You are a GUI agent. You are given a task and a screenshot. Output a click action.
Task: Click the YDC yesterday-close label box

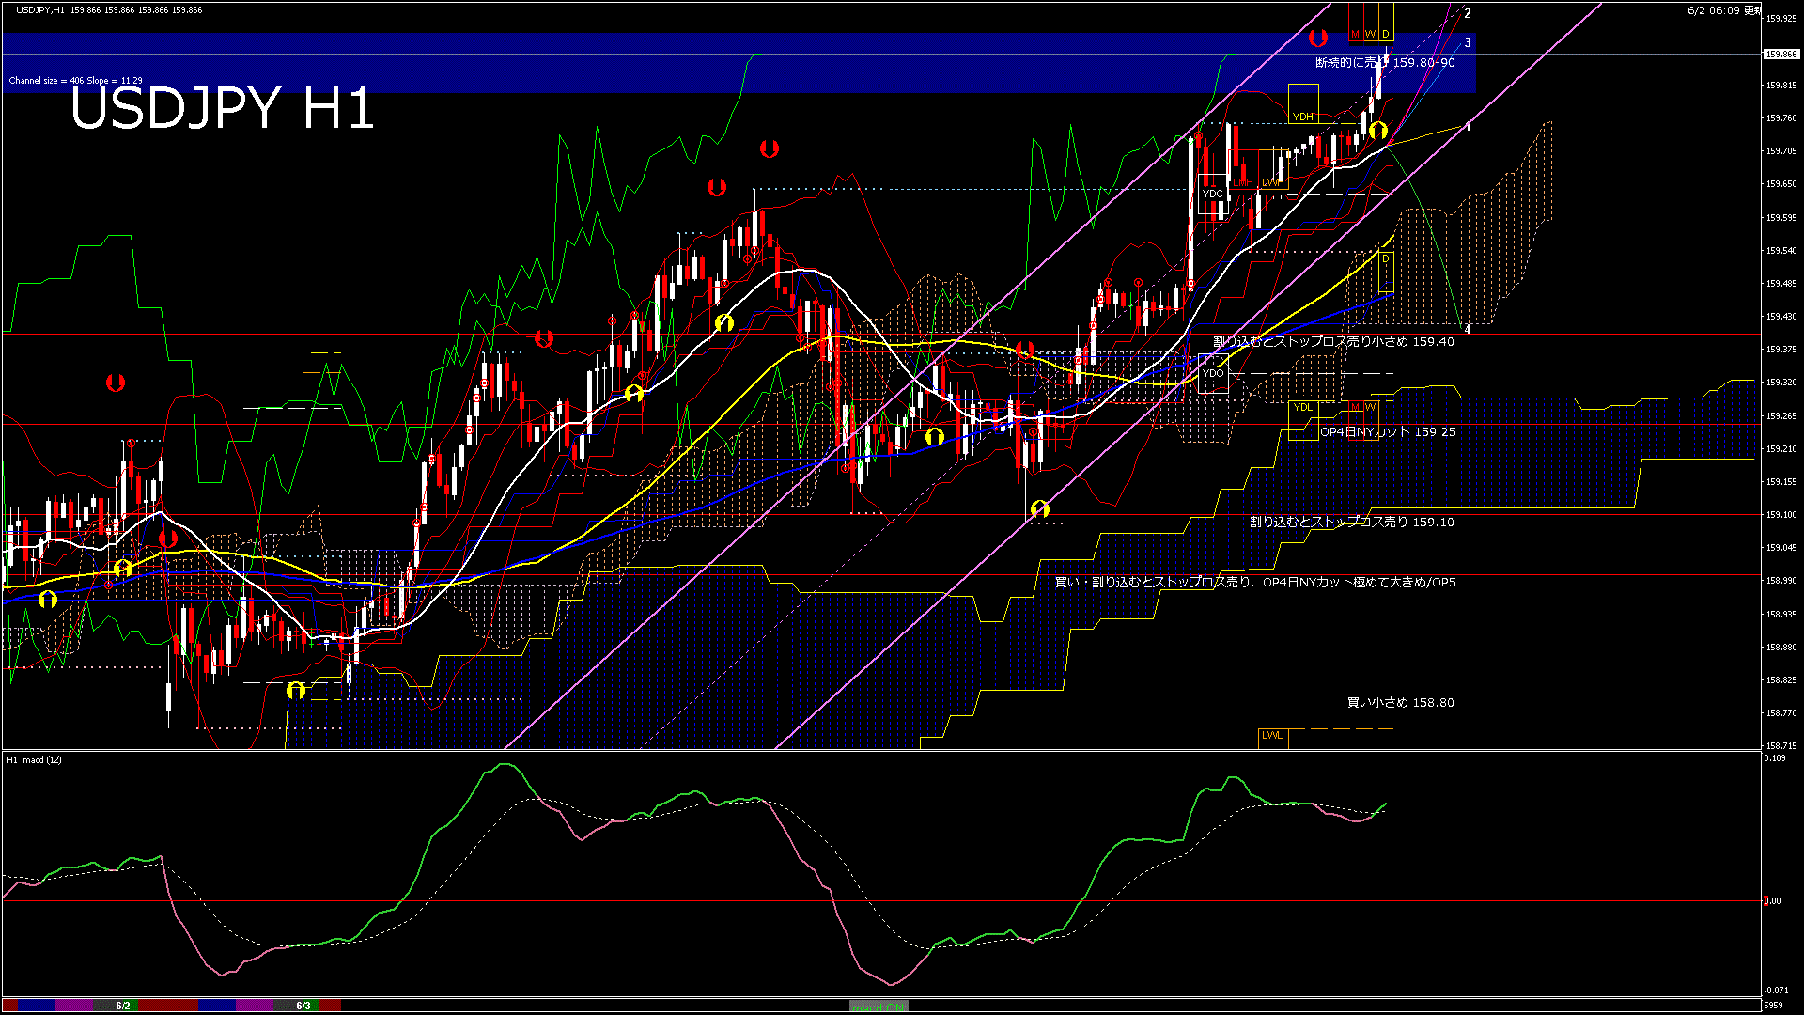(x=1213, y=194)
